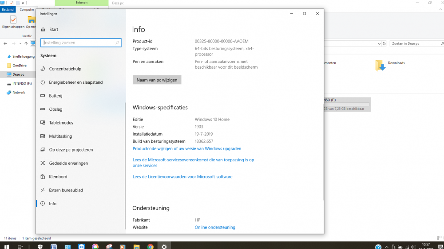The width and height of the screenshot is (444, 249).
Task: Select OneDrive in Explorer navigation
Action: point(16,65)
